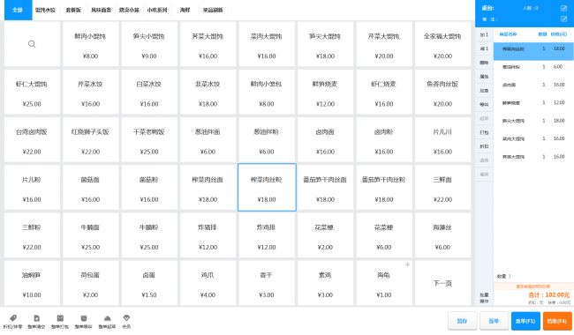Edit the 备注 remark pencil icon
The width and height of the screenshot is (574, 335).
[x=563, y=19]
